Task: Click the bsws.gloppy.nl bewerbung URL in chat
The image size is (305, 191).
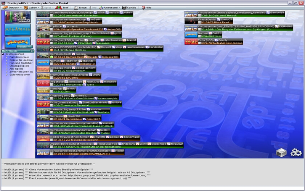Action: click(107, 175)
